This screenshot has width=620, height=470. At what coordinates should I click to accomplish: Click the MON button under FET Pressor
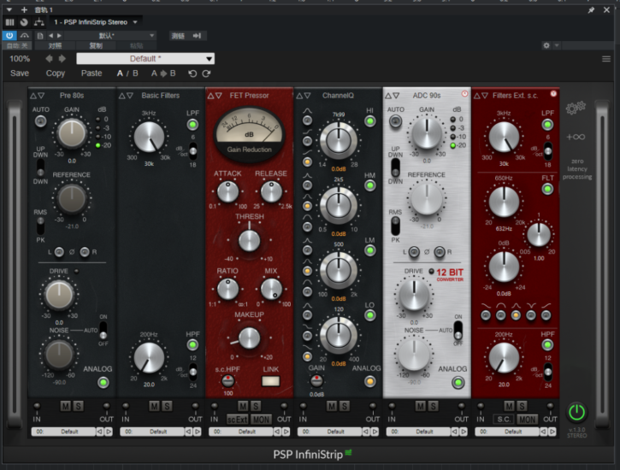[x=262, y=419]
